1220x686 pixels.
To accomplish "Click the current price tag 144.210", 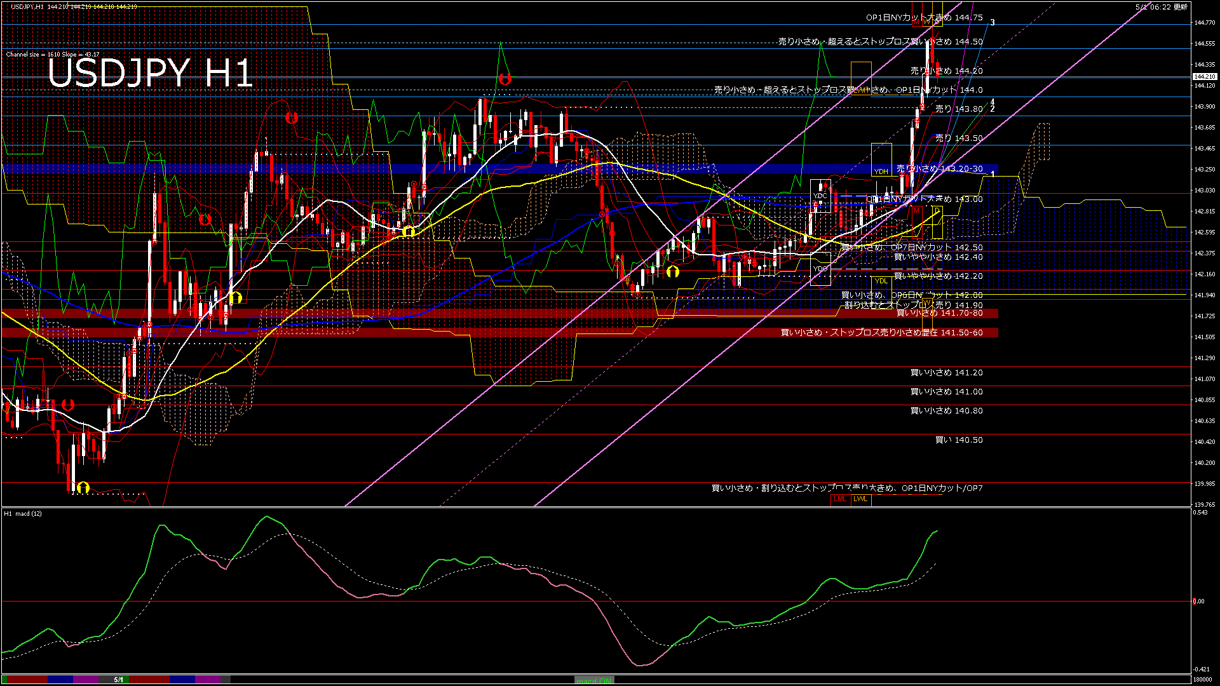I will 1204,77.
